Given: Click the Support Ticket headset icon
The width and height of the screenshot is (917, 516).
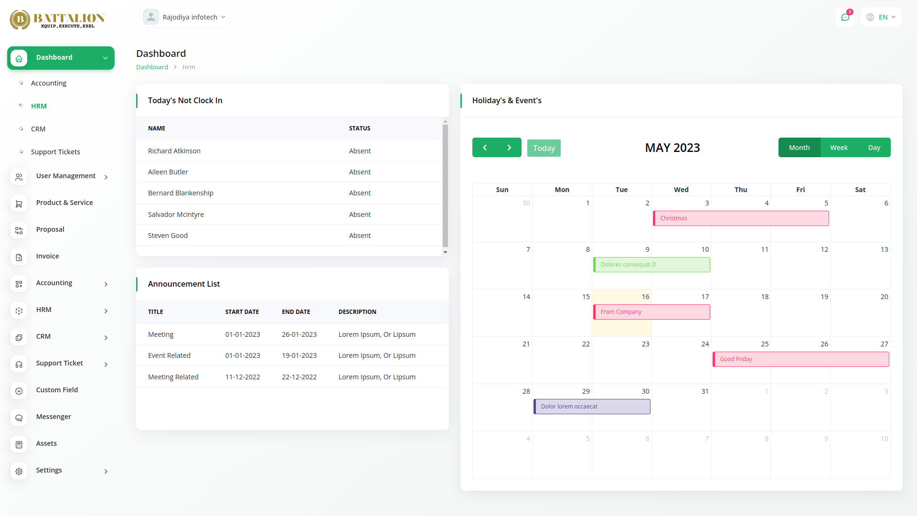Looking at the screenshot, I should coord(19,364).
